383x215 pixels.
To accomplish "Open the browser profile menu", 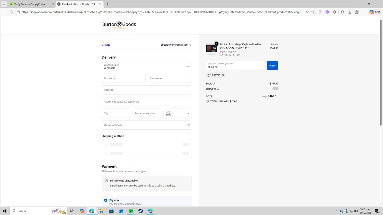I will point(357,12).
